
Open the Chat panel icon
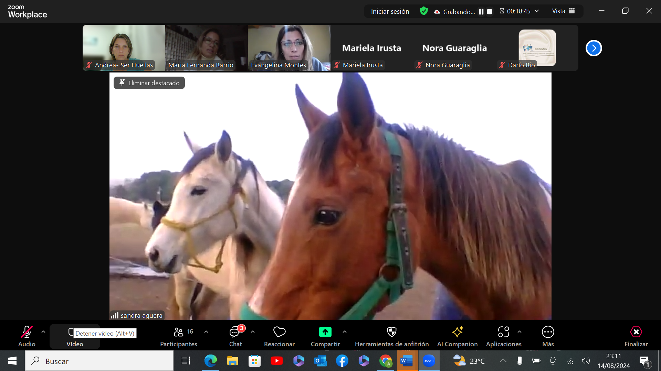click(235, 332)
